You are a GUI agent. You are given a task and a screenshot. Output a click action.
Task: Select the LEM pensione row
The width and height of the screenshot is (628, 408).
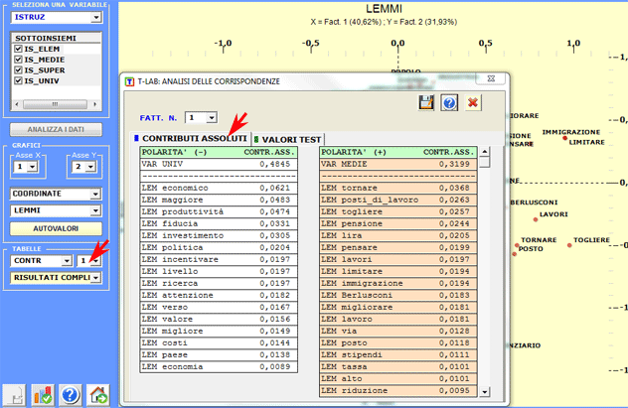pos(398,223)
